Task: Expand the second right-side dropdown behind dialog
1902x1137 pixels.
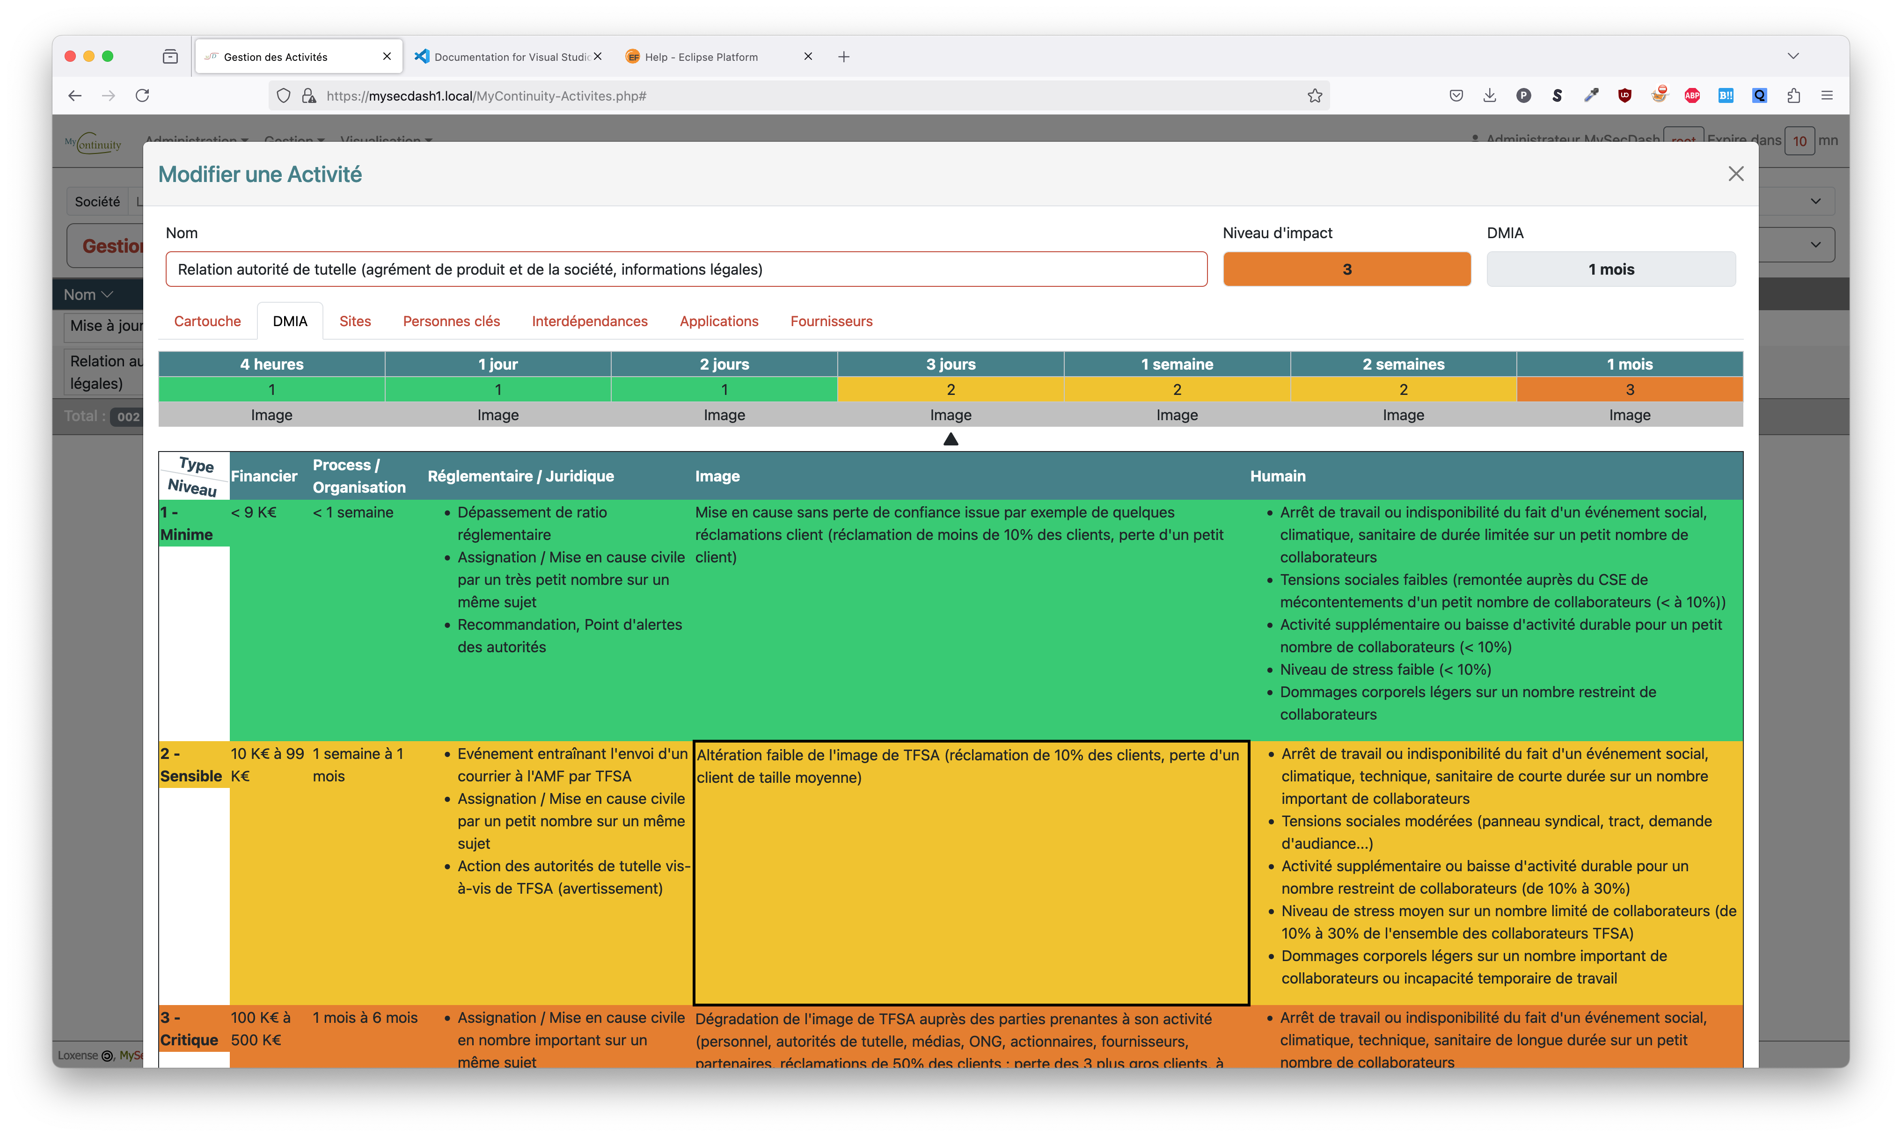Action: 1815,244
